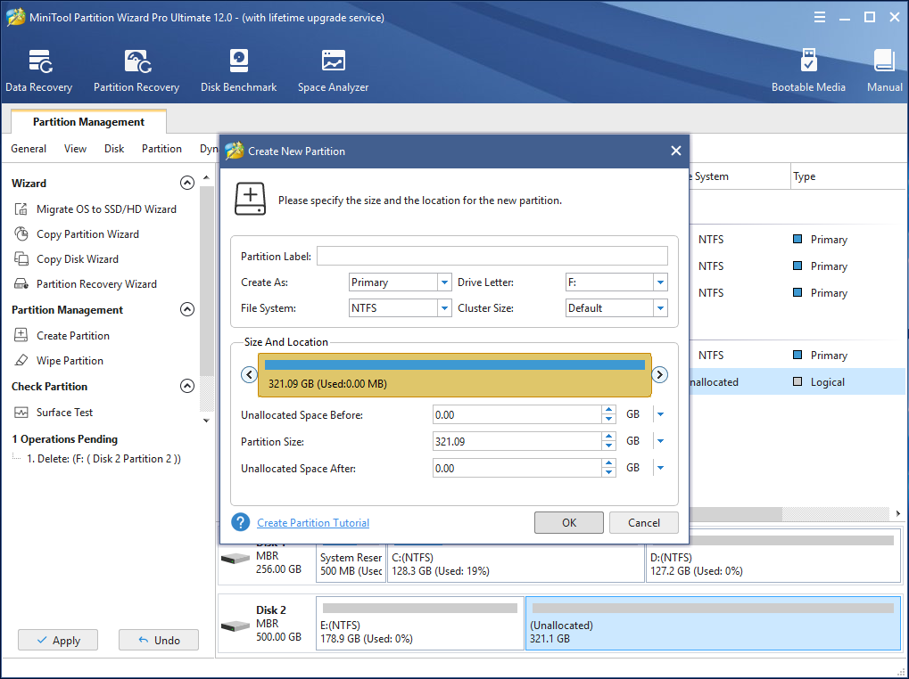
Task: Select pending Delete F: operation
Action: pos(103,458)
